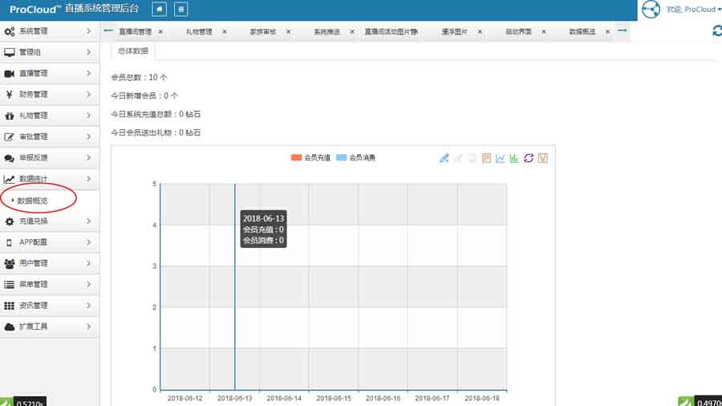Expand the 系统管理 sidebar menu

(50, 31)
